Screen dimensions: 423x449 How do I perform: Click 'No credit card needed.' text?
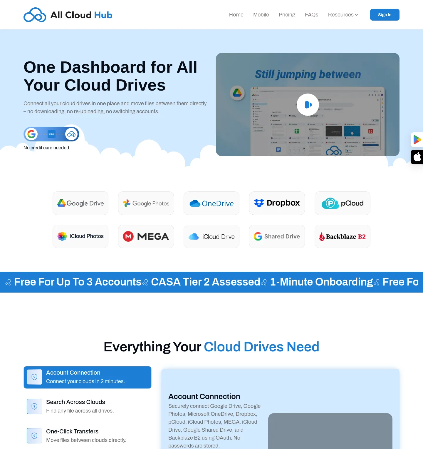point(47,148)
